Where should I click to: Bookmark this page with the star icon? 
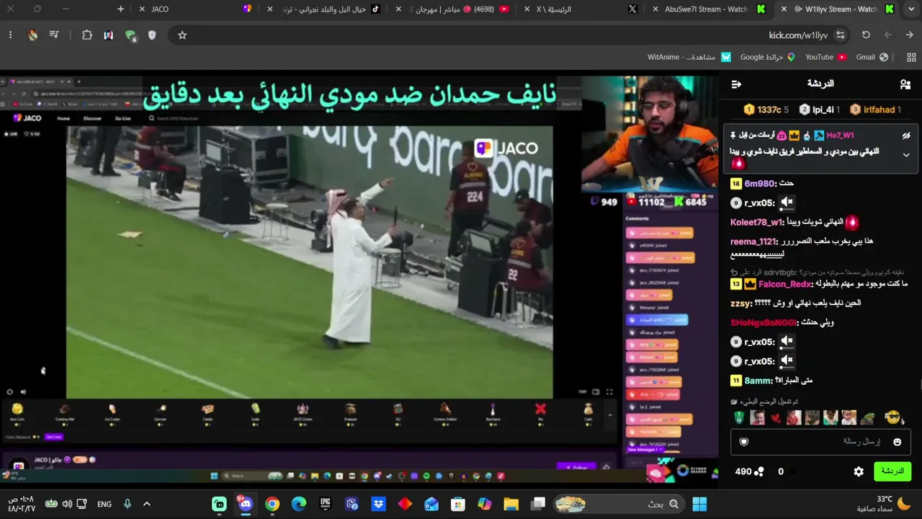(x=182, y=35)
